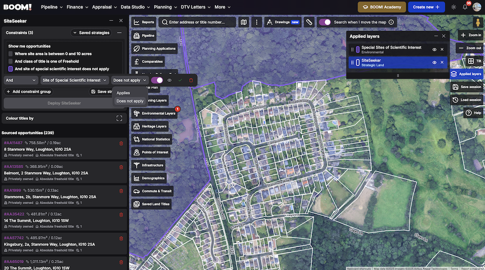
Task: Hide the Special Sites of Scientific Interest layer
Action: click(434, 49)
